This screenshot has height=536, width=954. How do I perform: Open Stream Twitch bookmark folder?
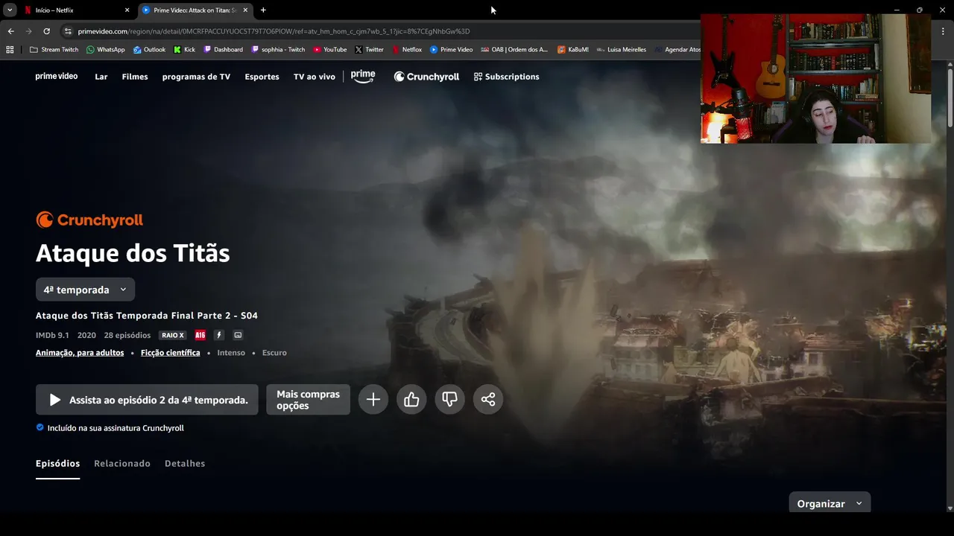click(x=54, y=50)
